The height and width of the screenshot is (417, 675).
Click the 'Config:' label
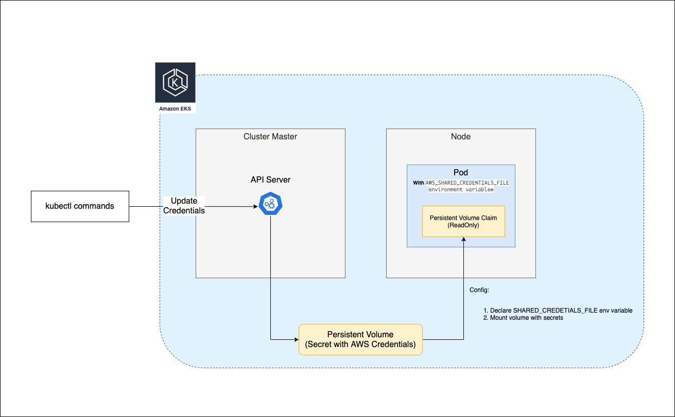pyautogui.click(x=479, y=289)
